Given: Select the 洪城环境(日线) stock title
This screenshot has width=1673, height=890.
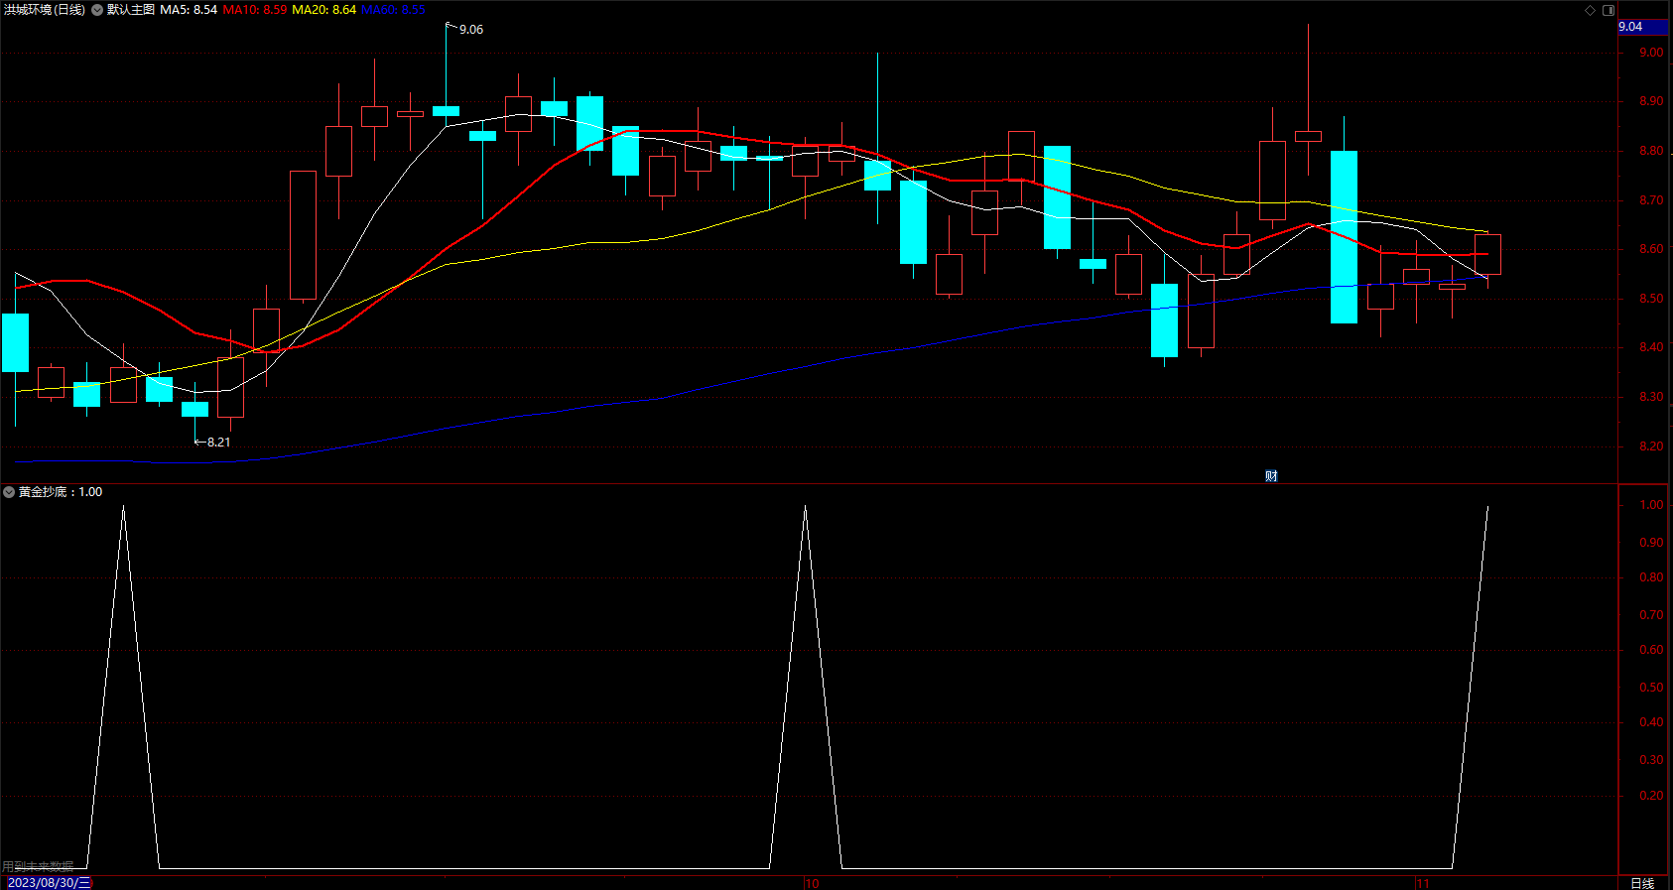Looking at the screenshot, I should click(45, 10).
